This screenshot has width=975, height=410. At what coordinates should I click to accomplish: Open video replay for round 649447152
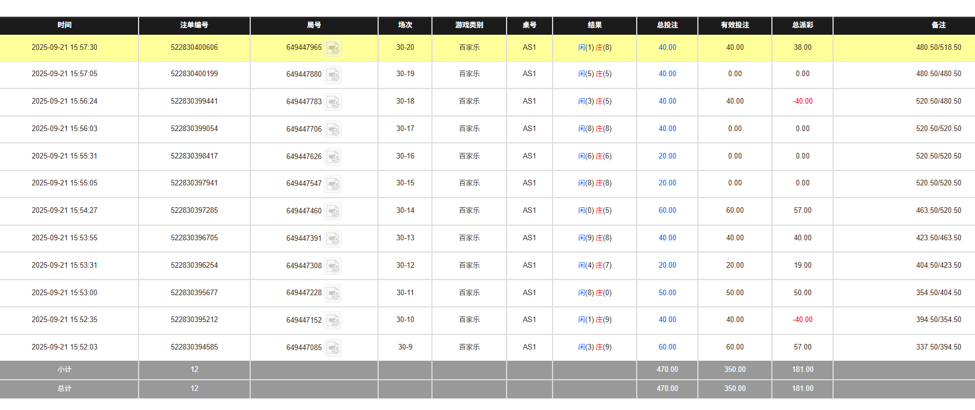click(333, 320)
